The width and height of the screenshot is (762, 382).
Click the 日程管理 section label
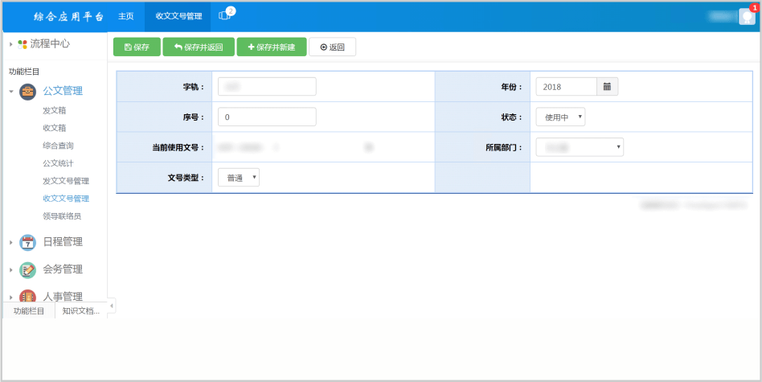point(63,242)
